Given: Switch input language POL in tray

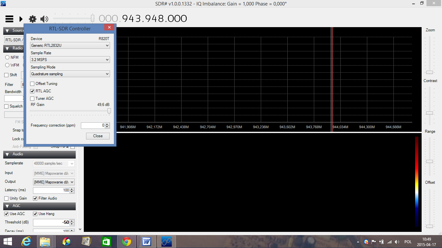Looking at the screenshot, I should (408, 242).
